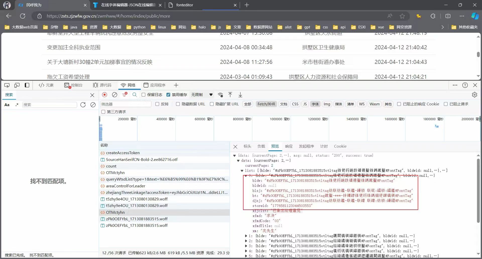This screenshot has width=482, height=259.
Task: Check the 隐藏扩展 URL checkbox
Action: pos(212,104)
